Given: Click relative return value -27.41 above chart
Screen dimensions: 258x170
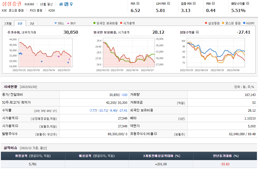Looking at the screenshot, I should click(x=244, y=32).
